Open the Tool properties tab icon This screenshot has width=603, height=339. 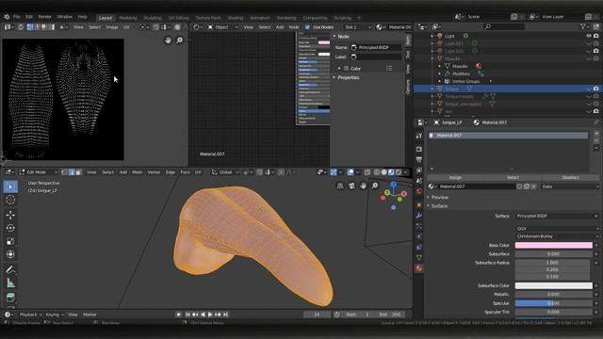pos(419,136)
